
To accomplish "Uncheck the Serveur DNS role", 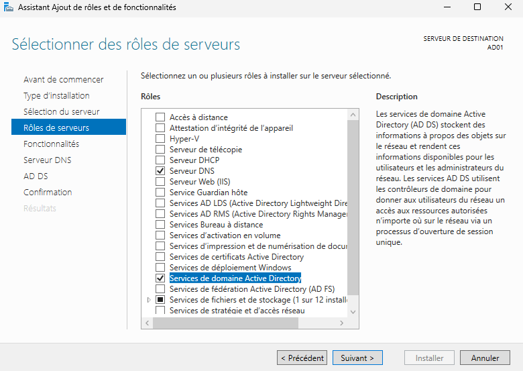I will 160,171.
